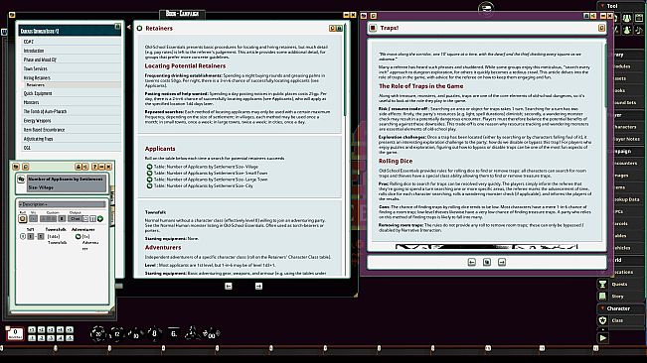Click the table icon beside Number of Applicants title

point(21,180)
